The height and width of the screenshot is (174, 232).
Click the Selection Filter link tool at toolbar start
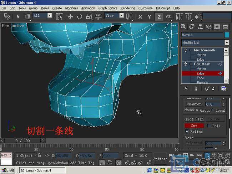(x=7, y=16)
